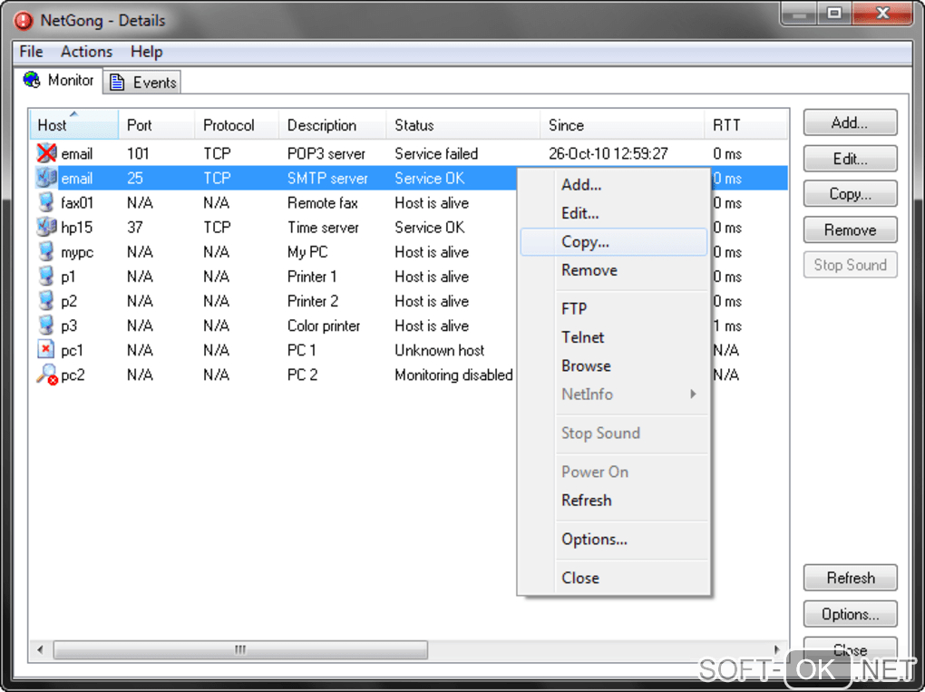Sort by the Port column header

(156, 125)
